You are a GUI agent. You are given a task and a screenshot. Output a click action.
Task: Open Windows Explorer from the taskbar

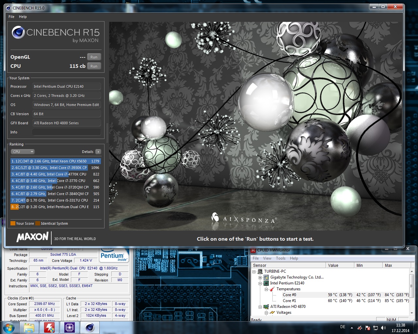[29, 328]
